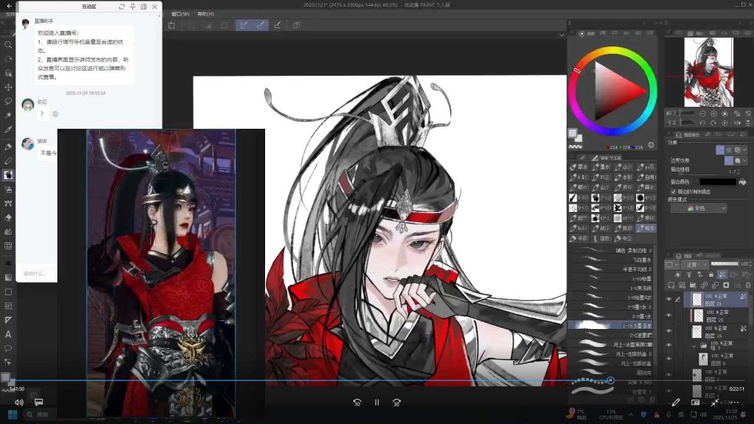
Task: Hide layer 图层 21 with eye icon
Action: 669,299
